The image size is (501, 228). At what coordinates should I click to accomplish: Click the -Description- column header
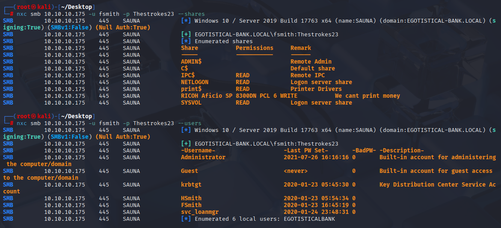(x=402, y=151)
